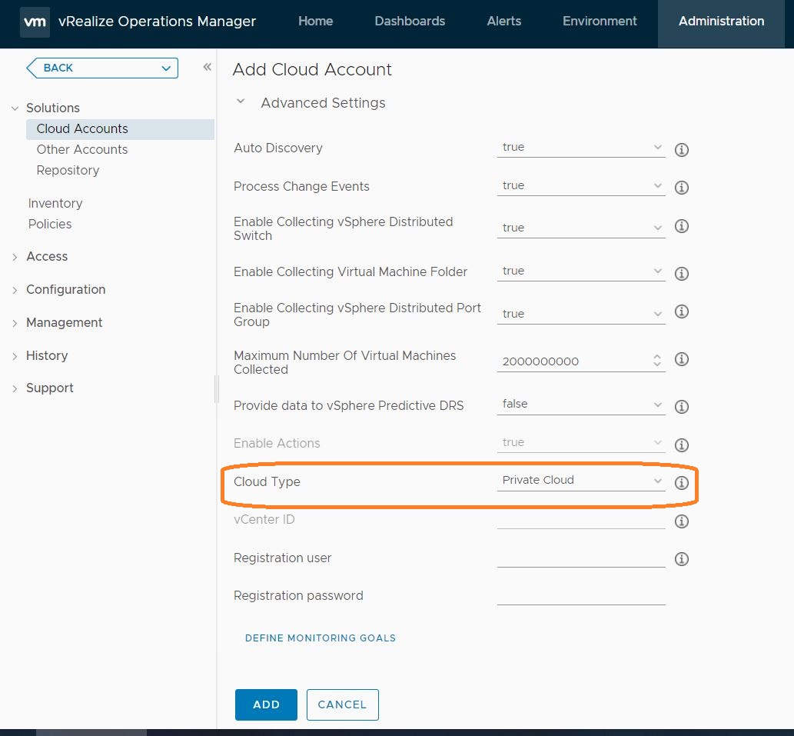Click info icon for Process Change Events
This screenshot has height=736, width=794.
click(x=681, y=188)
